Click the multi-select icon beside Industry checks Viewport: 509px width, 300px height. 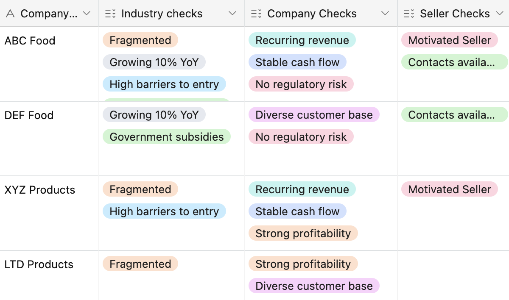tap(110, 14)
